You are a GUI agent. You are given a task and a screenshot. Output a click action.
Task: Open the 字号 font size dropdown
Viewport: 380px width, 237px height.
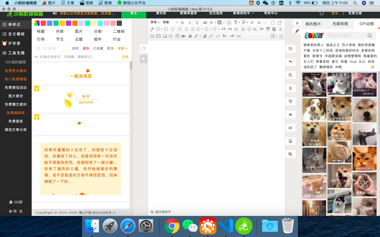point(155,22)
